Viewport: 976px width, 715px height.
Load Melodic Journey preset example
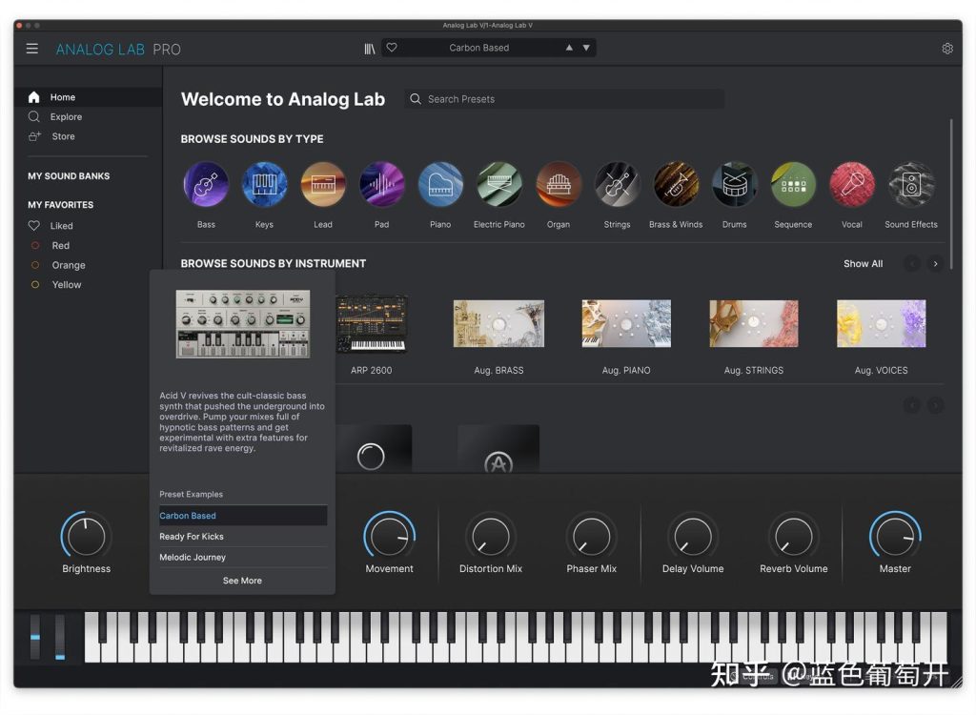point(243,558)
